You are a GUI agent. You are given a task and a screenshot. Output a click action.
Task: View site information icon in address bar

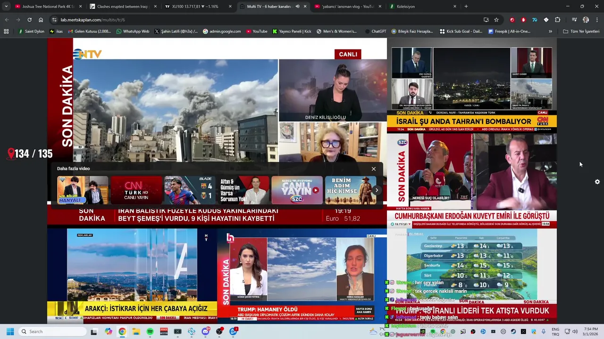coord(54,20)
